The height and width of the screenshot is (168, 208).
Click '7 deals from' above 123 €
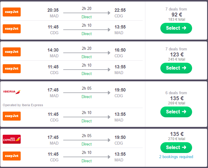tap(176, 49)
